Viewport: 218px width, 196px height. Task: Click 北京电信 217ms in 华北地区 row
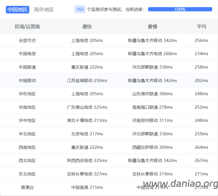click(87, 134)
